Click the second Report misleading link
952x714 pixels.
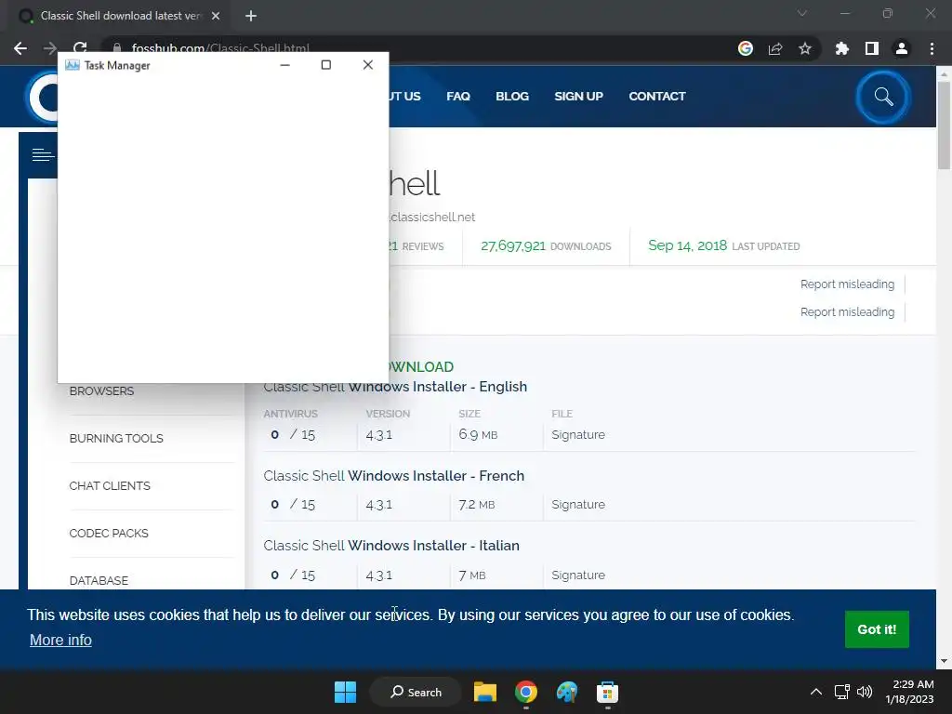click(x=847, y=312)
